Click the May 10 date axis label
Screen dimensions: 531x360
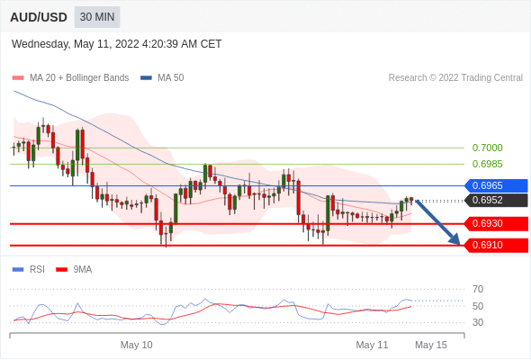(x=137, y=345)
